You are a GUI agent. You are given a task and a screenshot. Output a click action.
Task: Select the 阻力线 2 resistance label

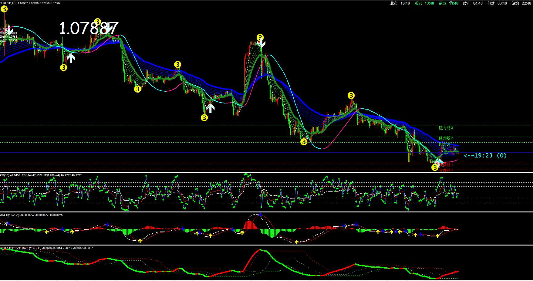pyautogui.click(x=446, y=138)
